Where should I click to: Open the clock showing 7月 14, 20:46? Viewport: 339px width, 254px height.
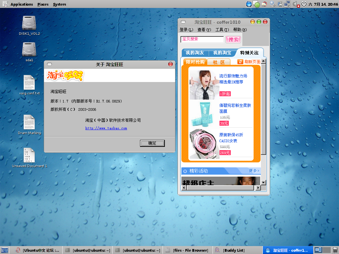pos(323,4)
